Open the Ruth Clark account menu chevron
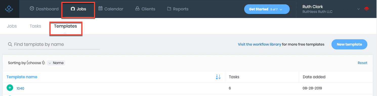 (x=358, y=9)
